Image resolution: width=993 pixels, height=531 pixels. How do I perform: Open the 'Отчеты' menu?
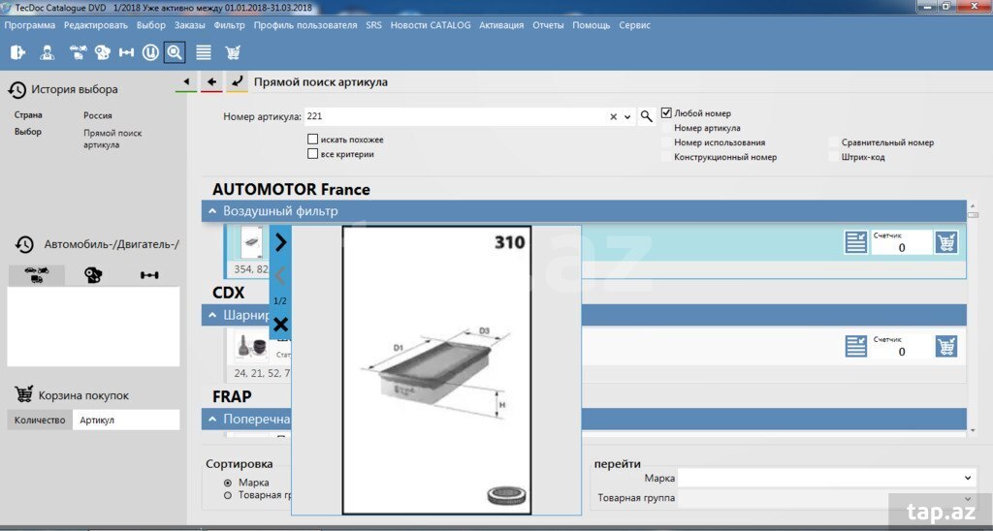point(548,25)
